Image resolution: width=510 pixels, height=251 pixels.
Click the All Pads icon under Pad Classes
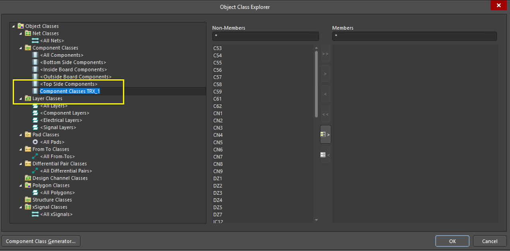coord(36,142)
